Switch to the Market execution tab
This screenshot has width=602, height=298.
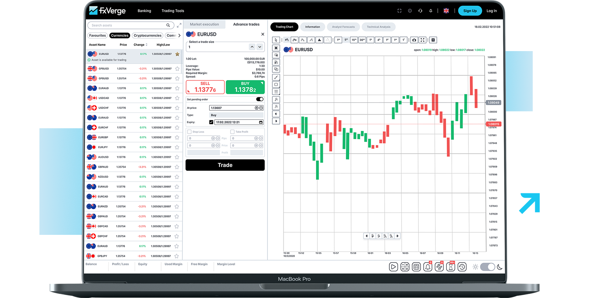pyautogui.click(x=204, y=24)
